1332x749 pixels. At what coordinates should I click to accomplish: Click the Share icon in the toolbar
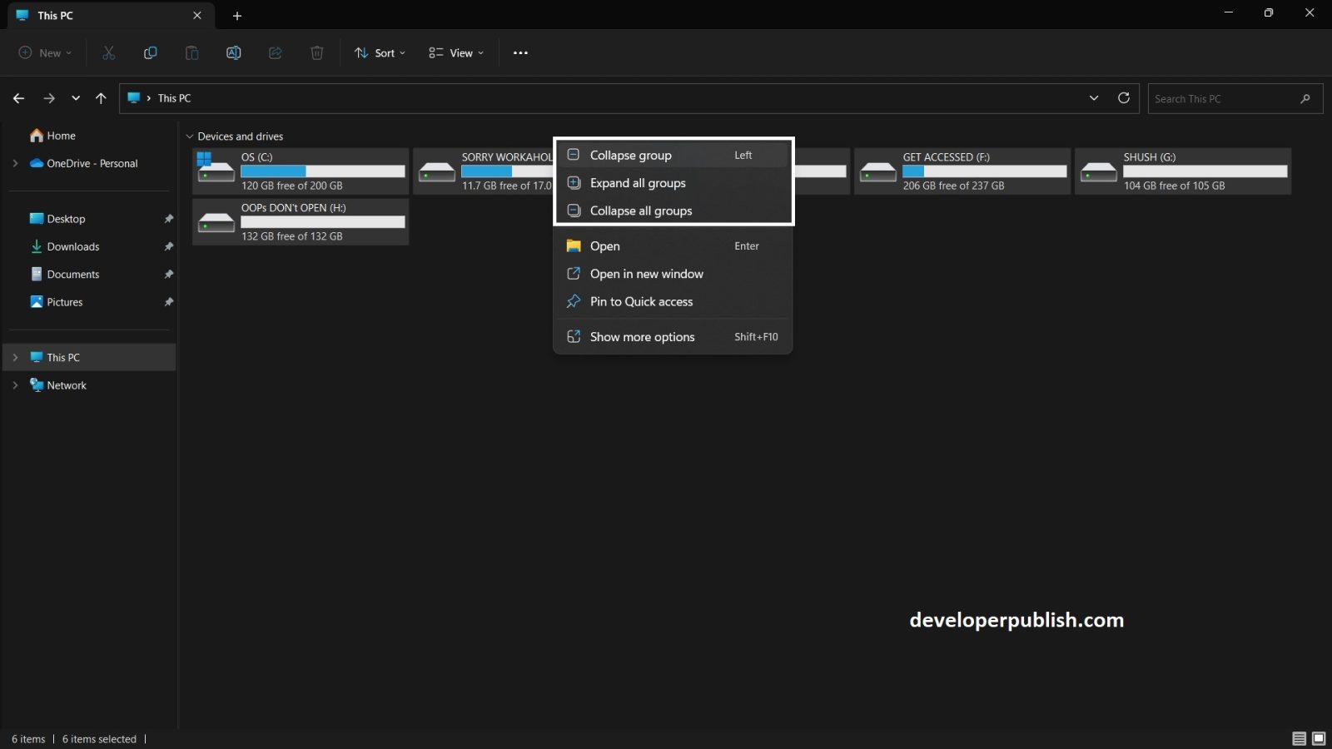275,52
